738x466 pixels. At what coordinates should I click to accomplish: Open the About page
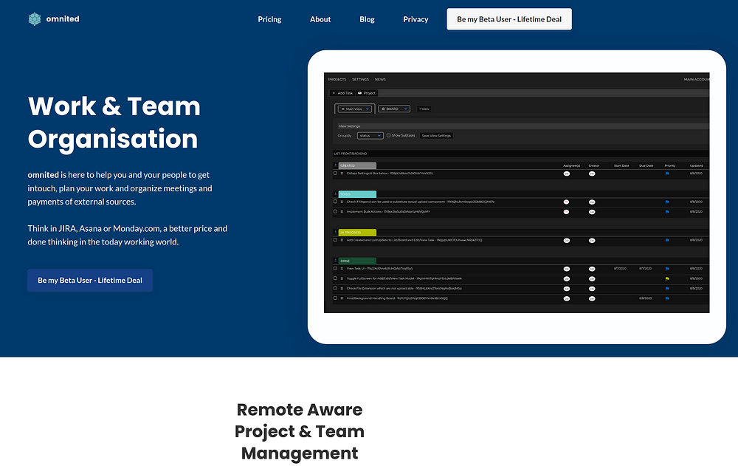coord(320,19)
